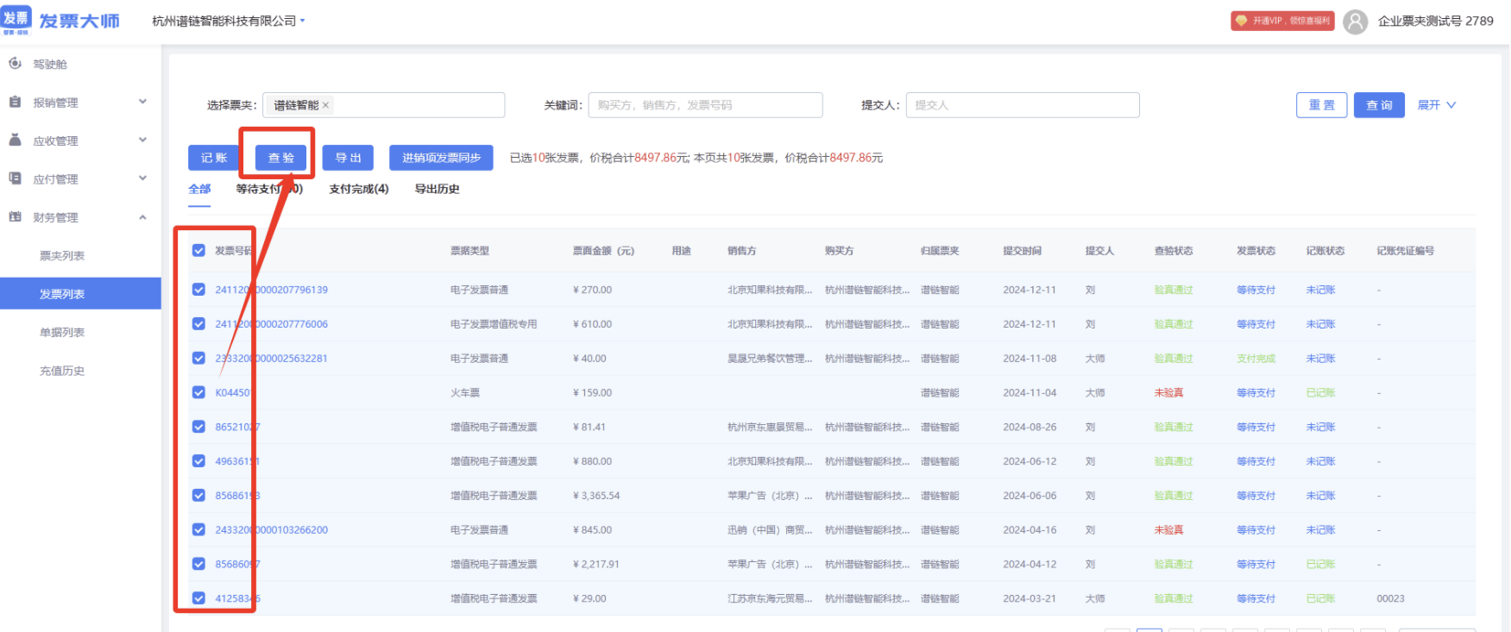The width and height of the screenshot is (1511, 632).
Task: Click the 应收管理 money bag icon
Action: (15, 140)
